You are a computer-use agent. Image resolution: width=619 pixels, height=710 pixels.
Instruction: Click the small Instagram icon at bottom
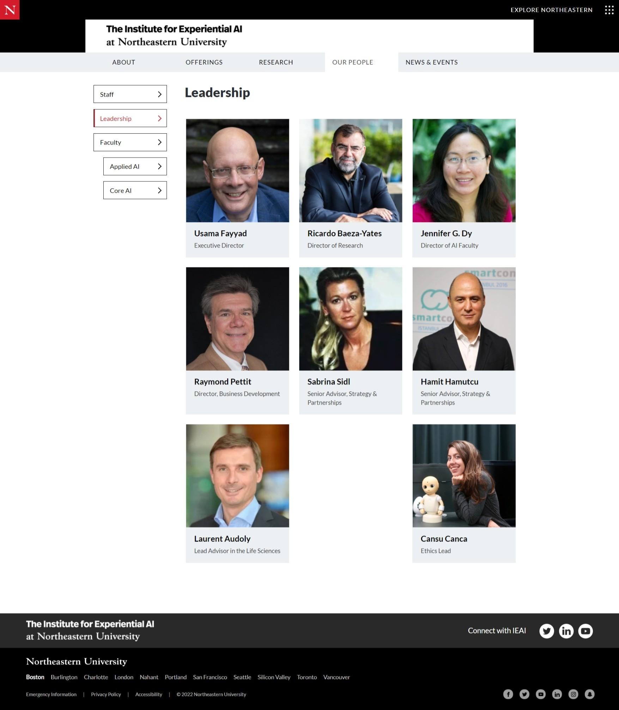(574, 694)
